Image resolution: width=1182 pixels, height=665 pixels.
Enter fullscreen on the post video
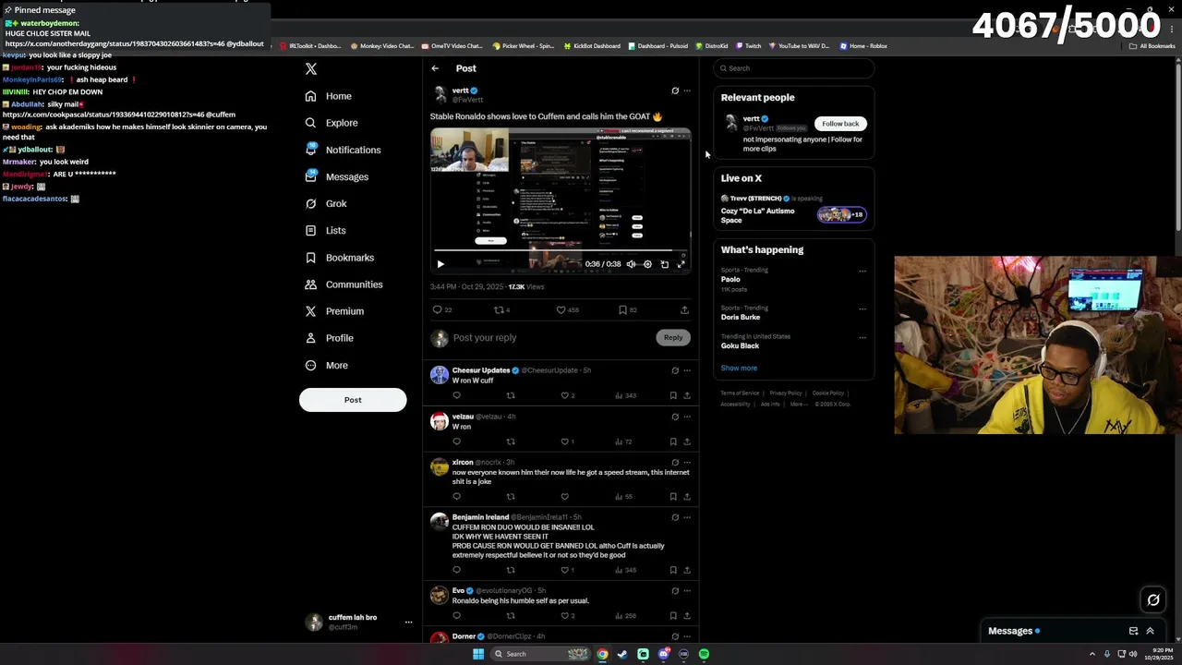(x=681, y=264)
